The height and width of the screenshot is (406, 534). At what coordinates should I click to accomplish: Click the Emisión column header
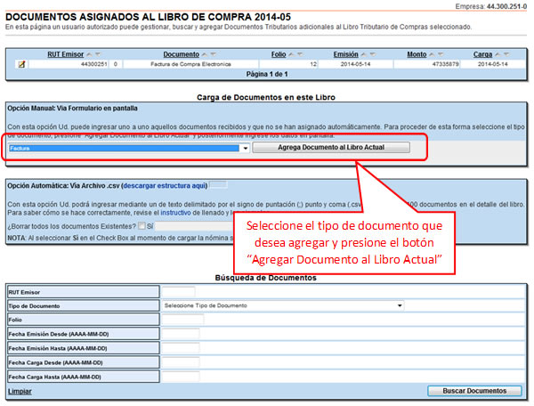345,54
